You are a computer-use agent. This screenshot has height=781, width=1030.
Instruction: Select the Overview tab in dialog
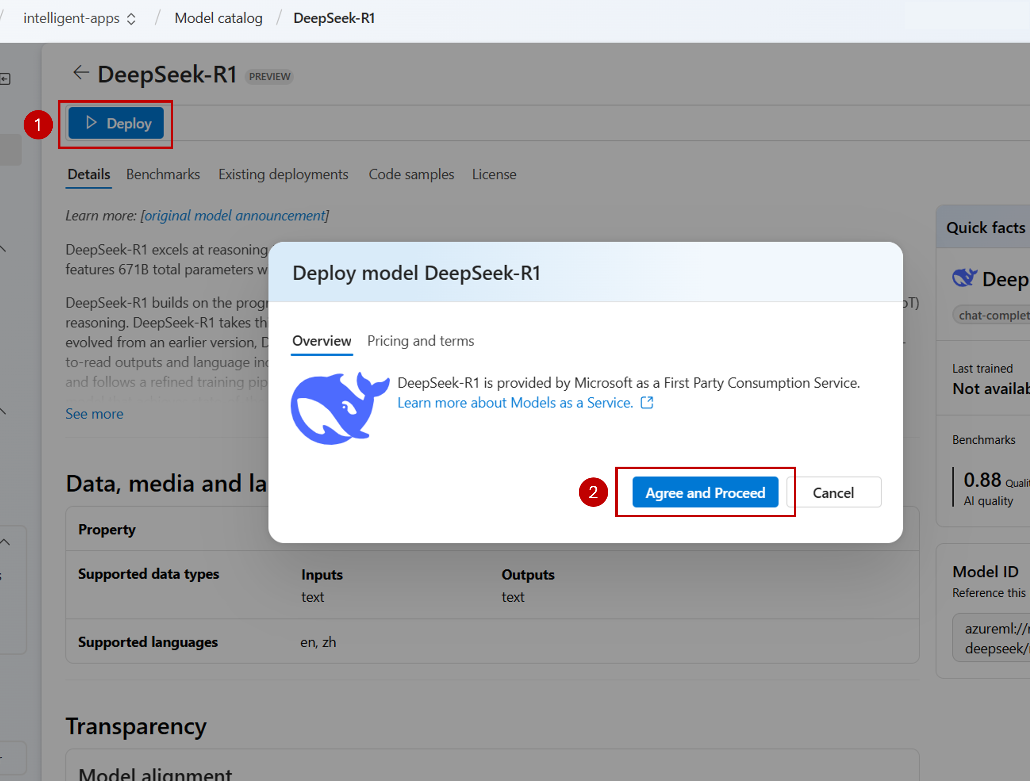point(321,341)
